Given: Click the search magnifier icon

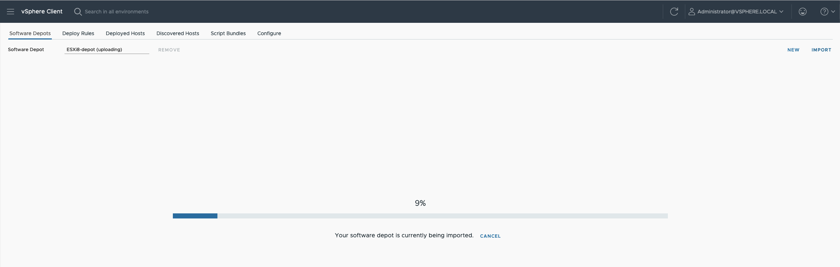Looking at the screenshot, I should pyautogui.click(x=78, y=12).
